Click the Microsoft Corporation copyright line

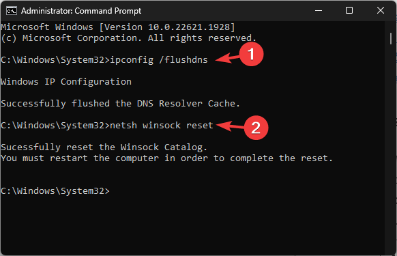tap(129, 38)
